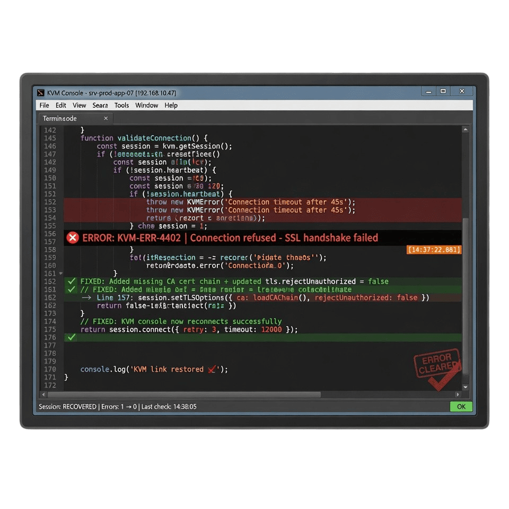The image size is (509, 509).
Task: Click 'FIXED: KVM console now reconnects successfully' comment
Action: click(181, 321)
